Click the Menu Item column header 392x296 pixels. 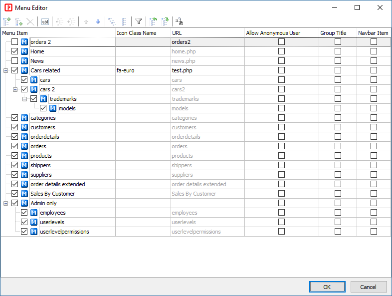58,33
